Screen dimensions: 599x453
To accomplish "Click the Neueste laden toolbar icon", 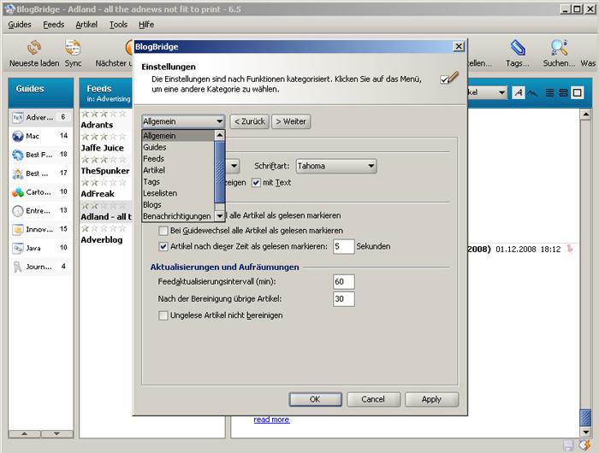I will click(x=34, y=48).
